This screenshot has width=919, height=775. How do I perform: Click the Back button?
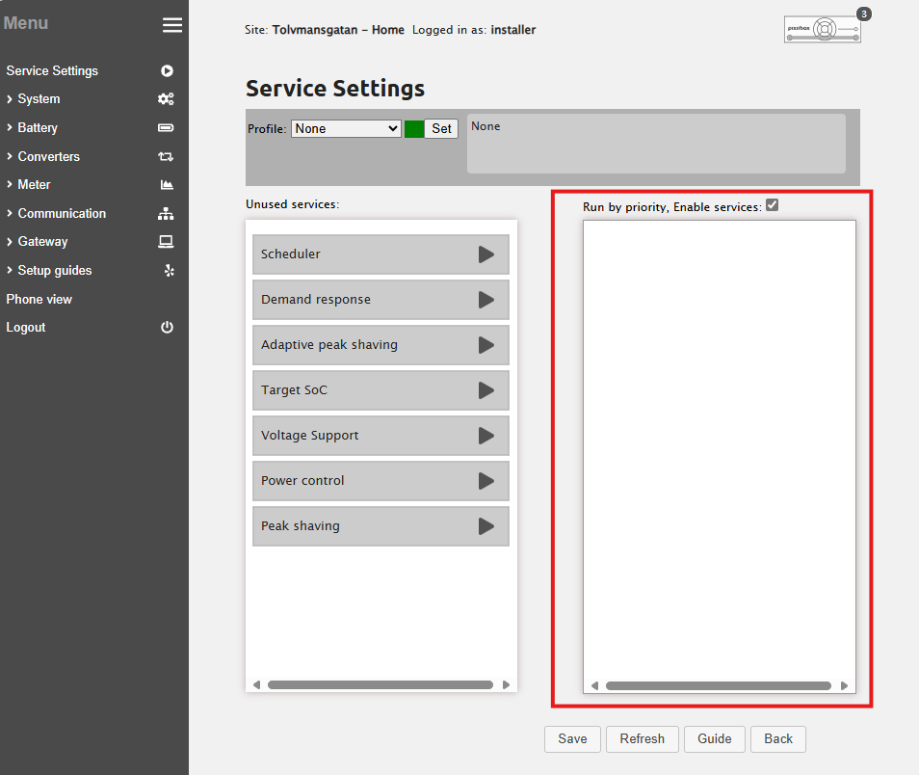pos(778,738)
